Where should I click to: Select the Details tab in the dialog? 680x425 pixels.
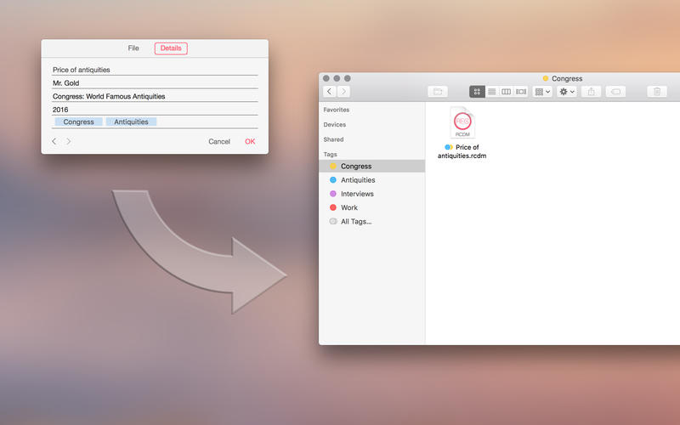click(171, 48)
